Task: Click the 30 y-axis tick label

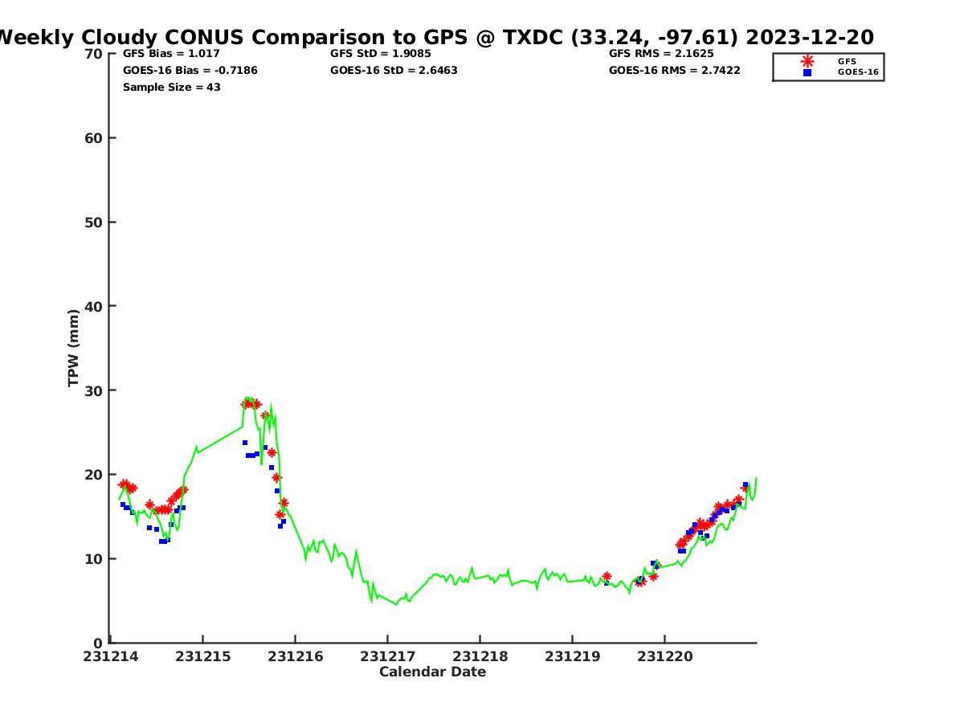Action: click(94, 390)
